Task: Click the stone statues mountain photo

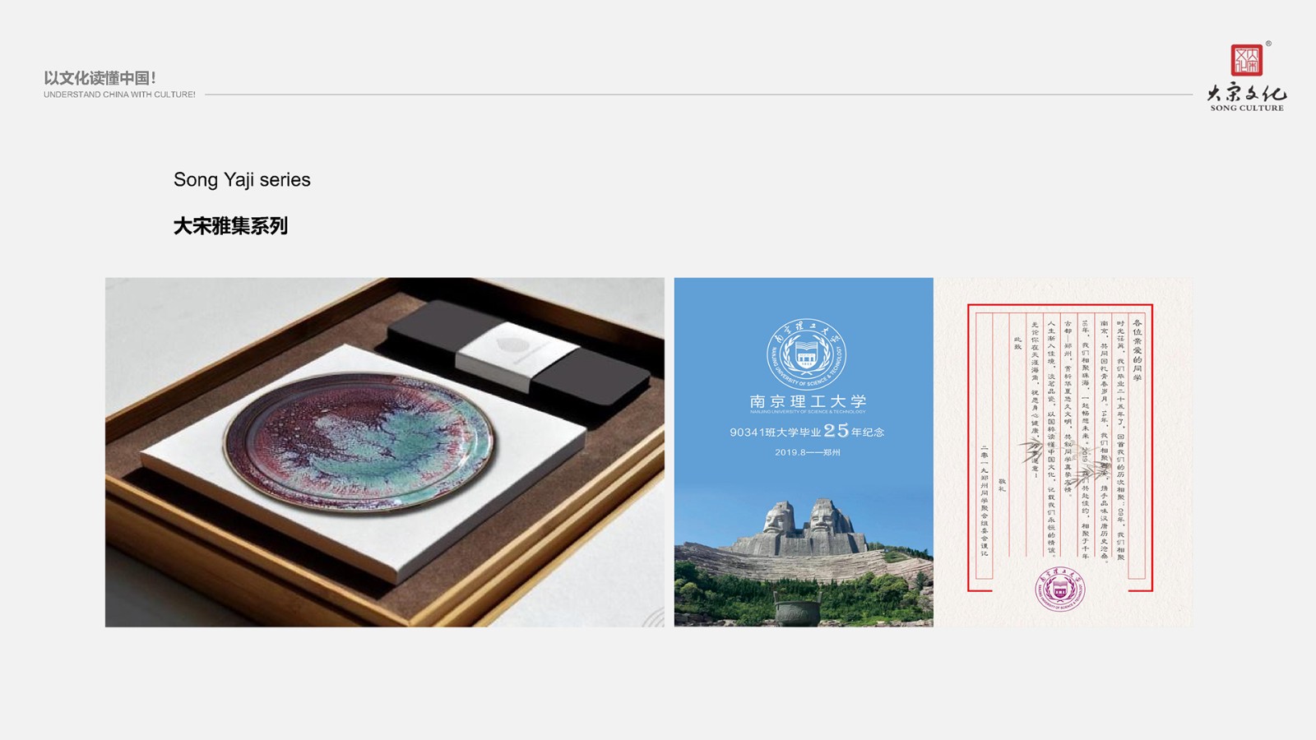Action: pos(804,562)
